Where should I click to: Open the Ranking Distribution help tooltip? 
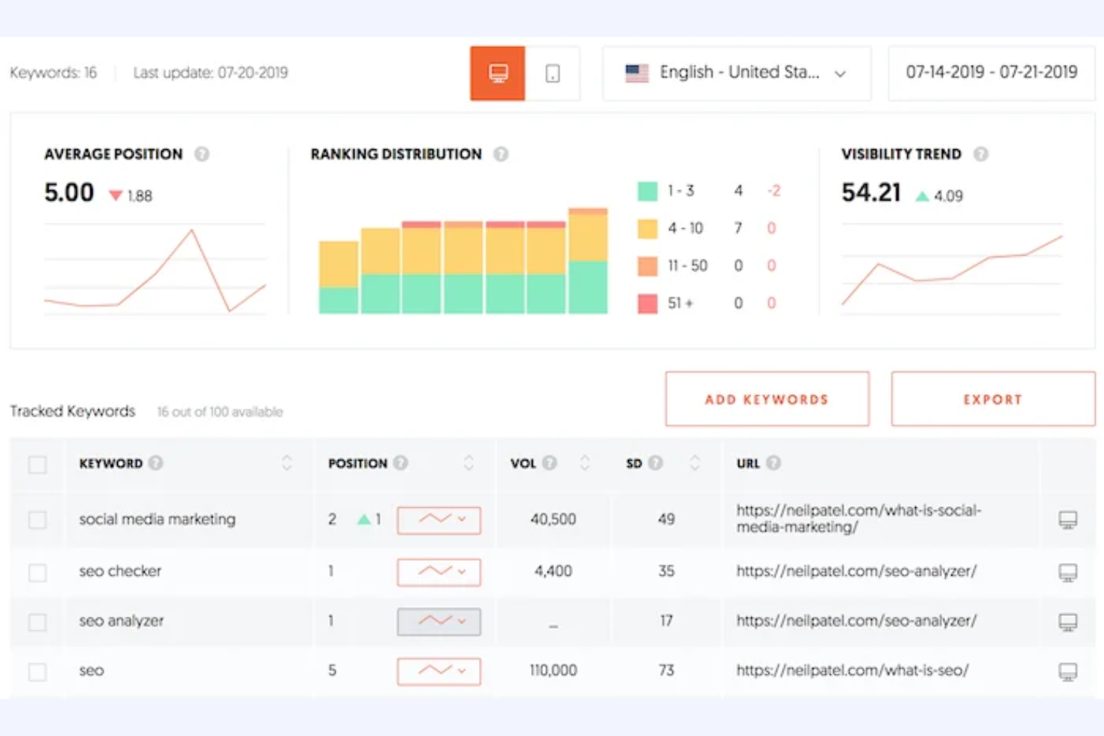point(501,154)
